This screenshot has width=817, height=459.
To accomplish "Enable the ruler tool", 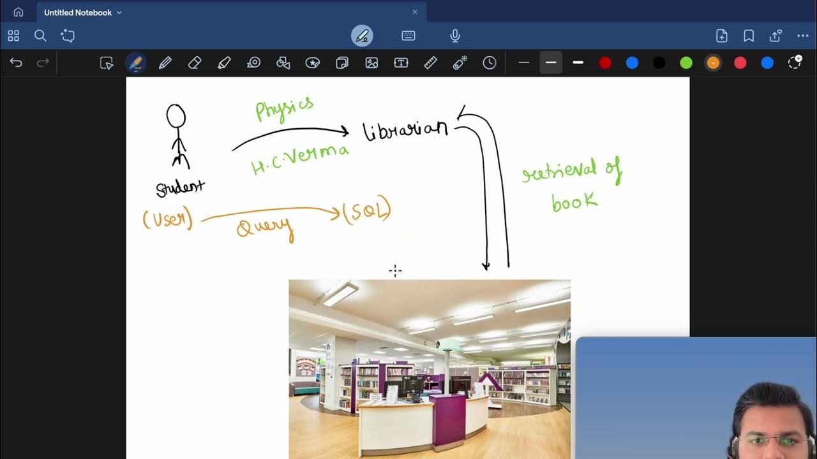I will 430,62.
